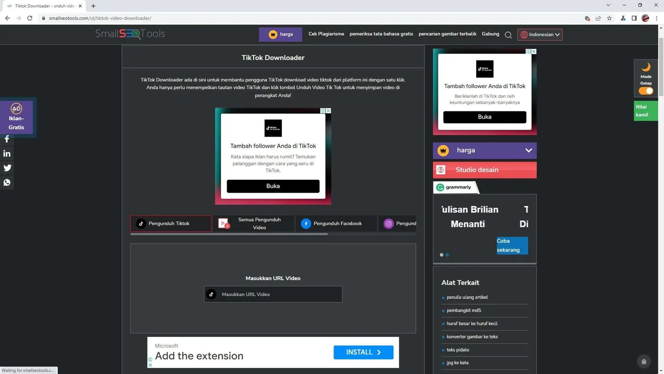Share page via Facebook sidebar icon
664x374 pixels.
pyautogui.click(x=7, y=139)
